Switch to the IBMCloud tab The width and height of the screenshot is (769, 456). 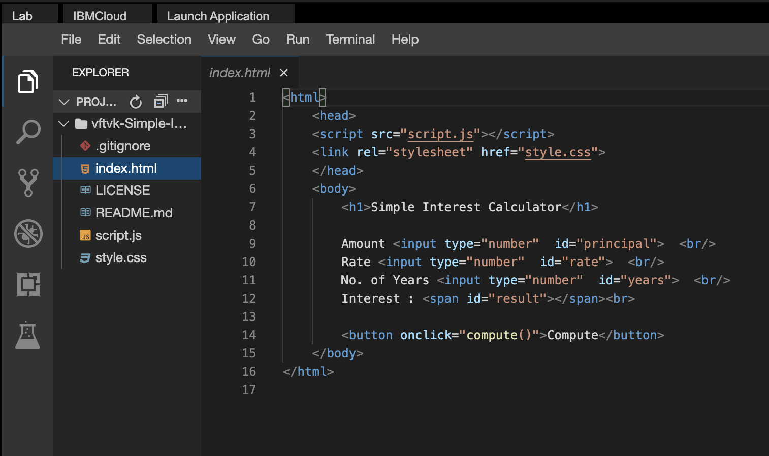click(100, 16)
